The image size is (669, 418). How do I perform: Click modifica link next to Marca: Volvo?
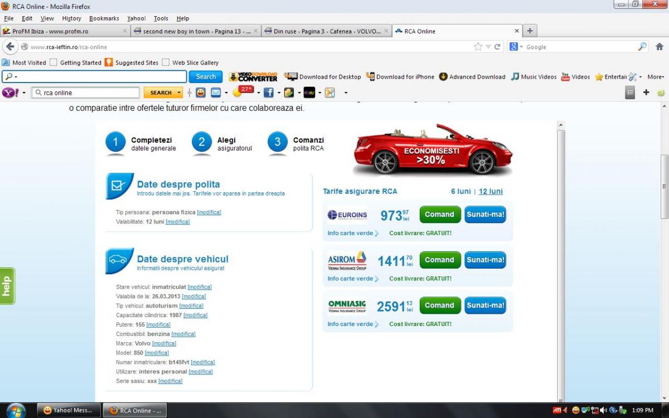coord(164,343)
